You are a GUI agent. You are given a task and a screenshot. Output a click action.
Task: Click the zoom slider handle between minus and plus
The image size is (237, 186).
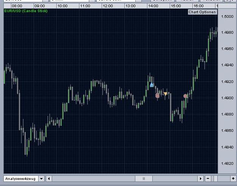click(x=215, y=179)
